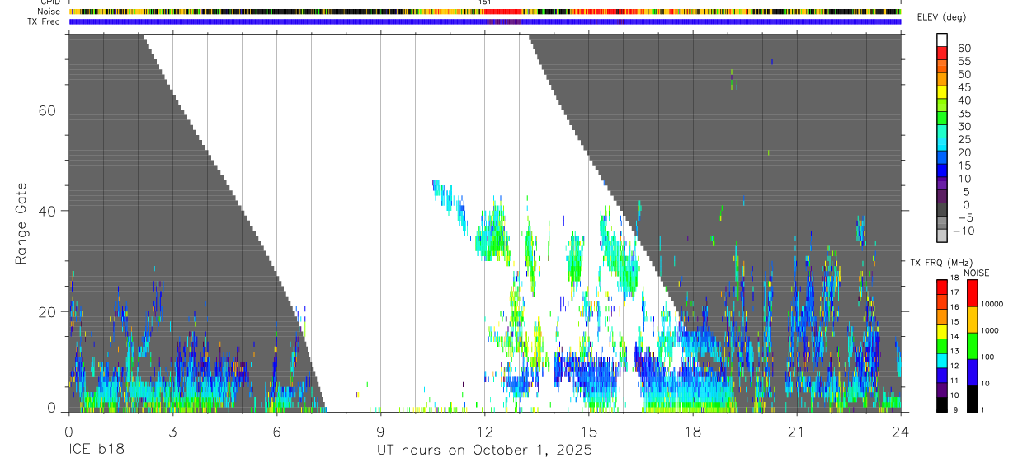Click the black swatch in the NOISE colorbar
The image size is (1013, 467).
(973, 398)
